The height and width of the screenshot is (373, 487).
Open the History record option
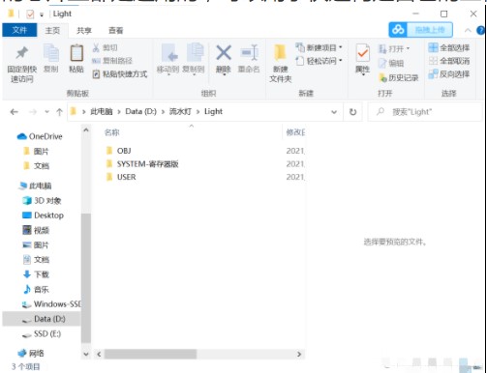(x=399, y=77)
